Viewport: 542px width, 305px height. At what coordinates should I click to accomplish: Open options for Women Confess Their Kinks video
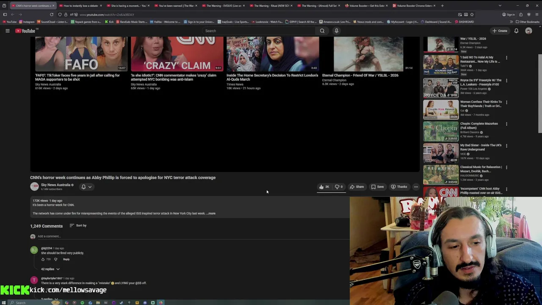tap(506, 102)
